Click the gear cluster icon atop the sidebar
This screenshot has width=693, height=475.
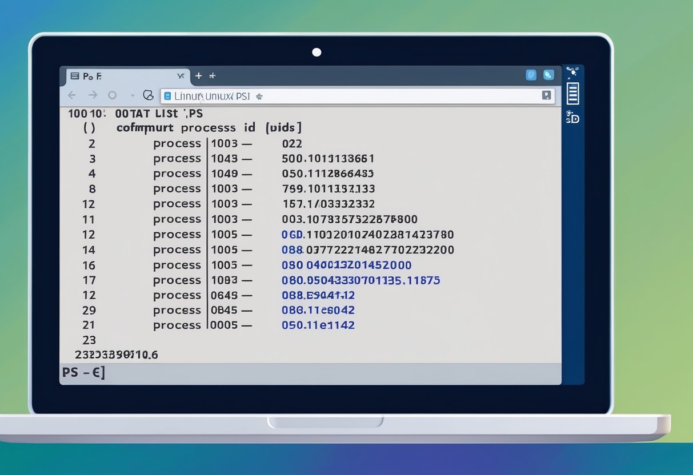(x=573, y=71)
